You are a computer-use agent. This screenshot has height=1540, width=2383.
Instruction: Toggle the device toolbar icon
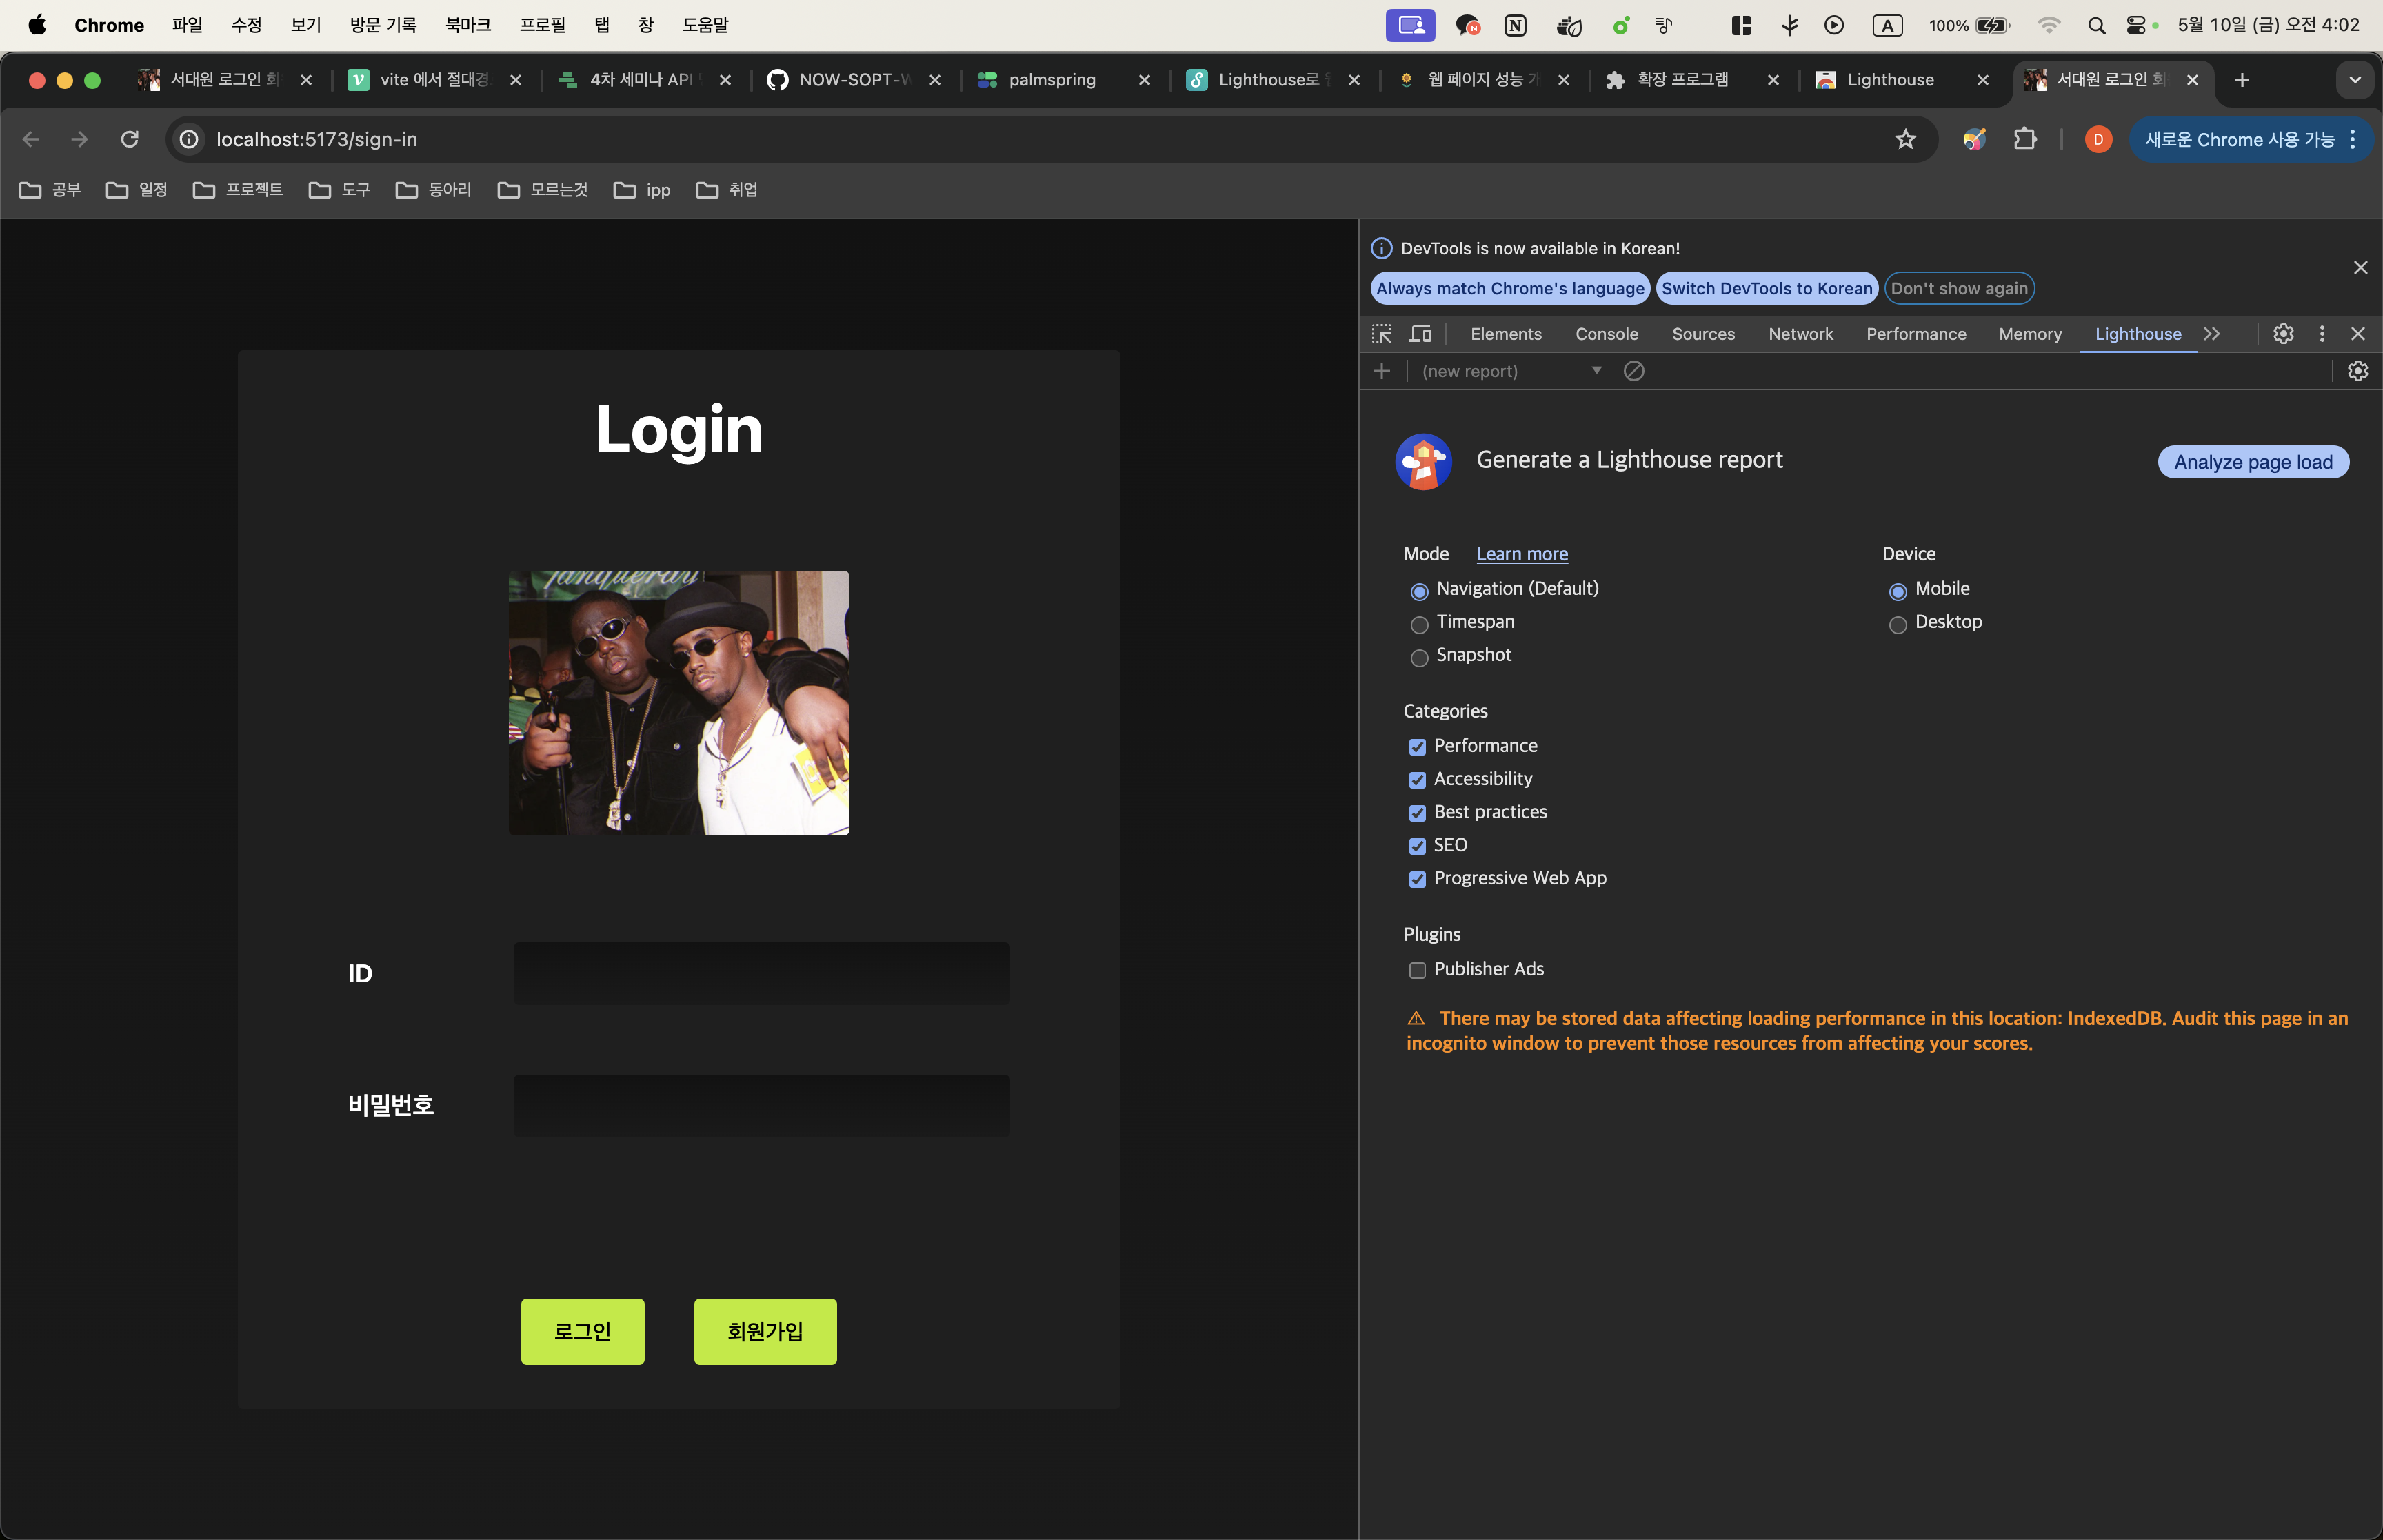(x=1420, y=334)
